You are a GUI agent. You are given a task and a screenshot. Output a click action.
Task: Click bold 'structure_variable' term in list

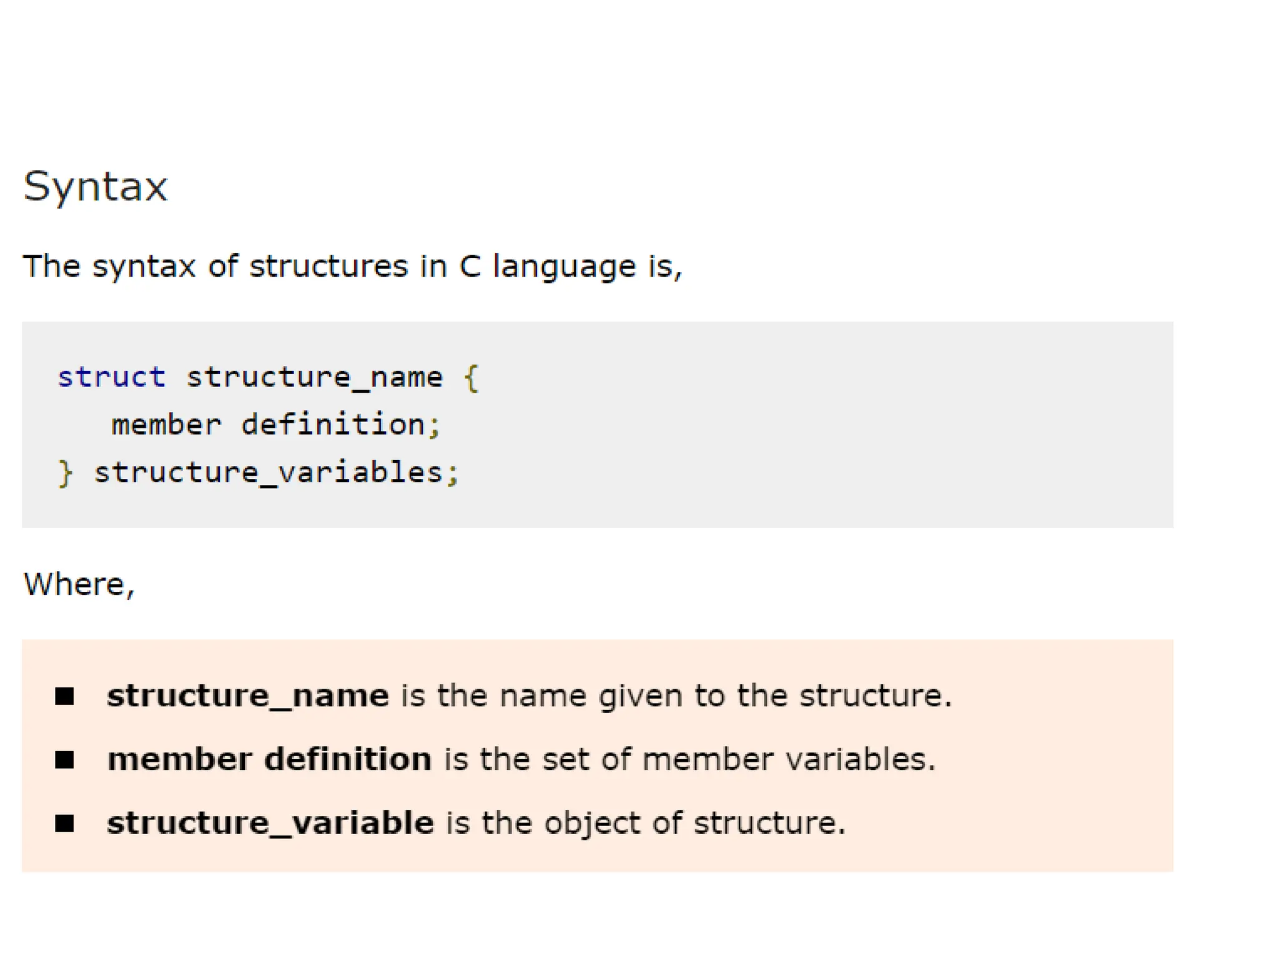point(270,823)
